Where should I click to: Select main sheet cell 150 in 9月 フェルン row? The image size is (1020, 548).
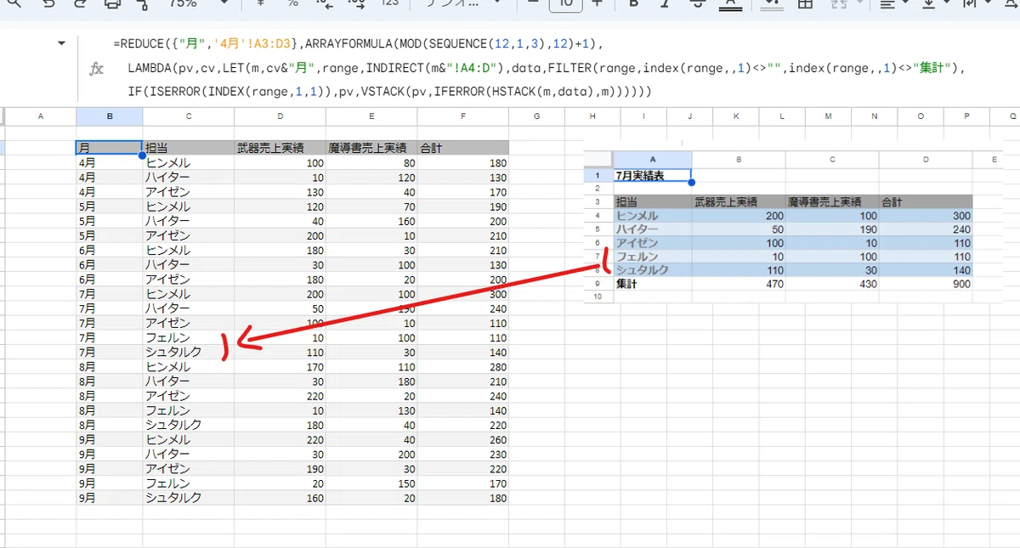371,483
